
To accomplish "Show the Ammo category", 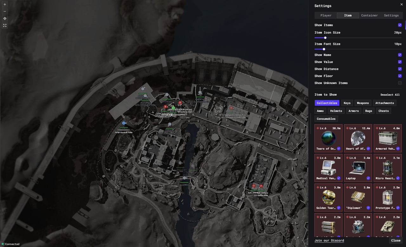I will 320,111.
